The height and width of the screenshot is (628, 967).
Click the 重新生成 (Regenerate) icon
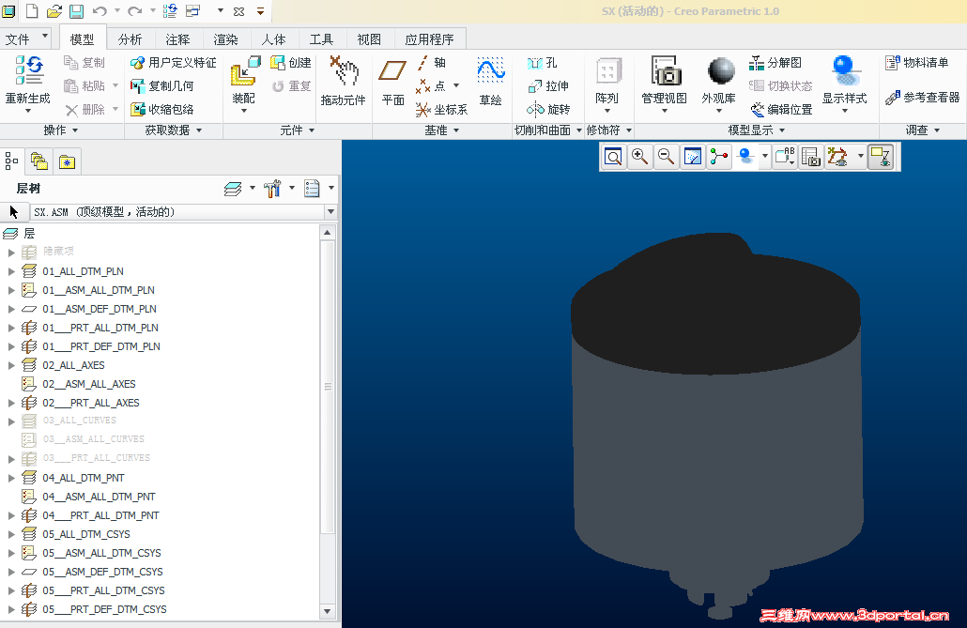pyautogui.click(x=28, y=71)
